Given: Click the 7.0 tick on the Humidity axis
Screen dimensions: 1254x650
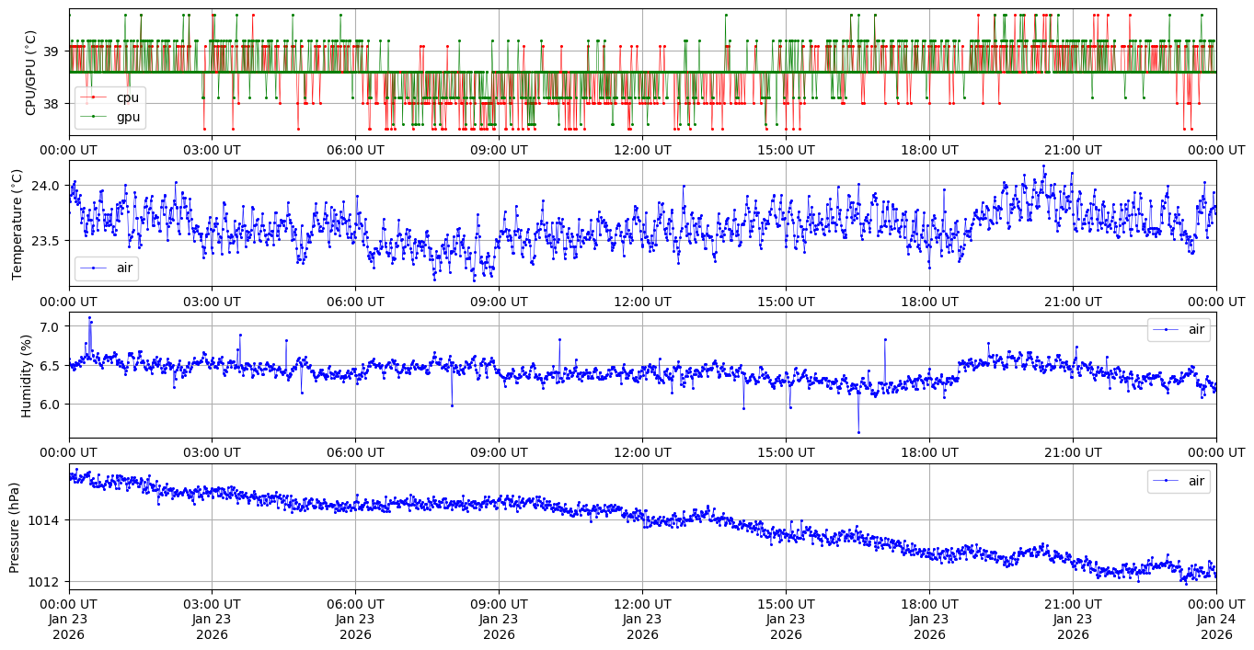Looking at the screenshot, I should (52, 327).
